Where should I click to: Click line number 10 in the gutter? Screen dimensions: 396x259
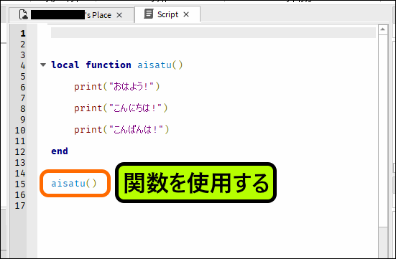[x=20, y=130]
